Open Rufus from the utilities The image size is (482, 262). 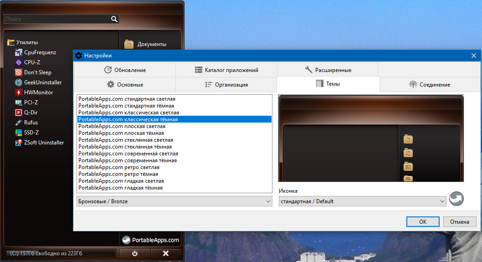[26, 123]
